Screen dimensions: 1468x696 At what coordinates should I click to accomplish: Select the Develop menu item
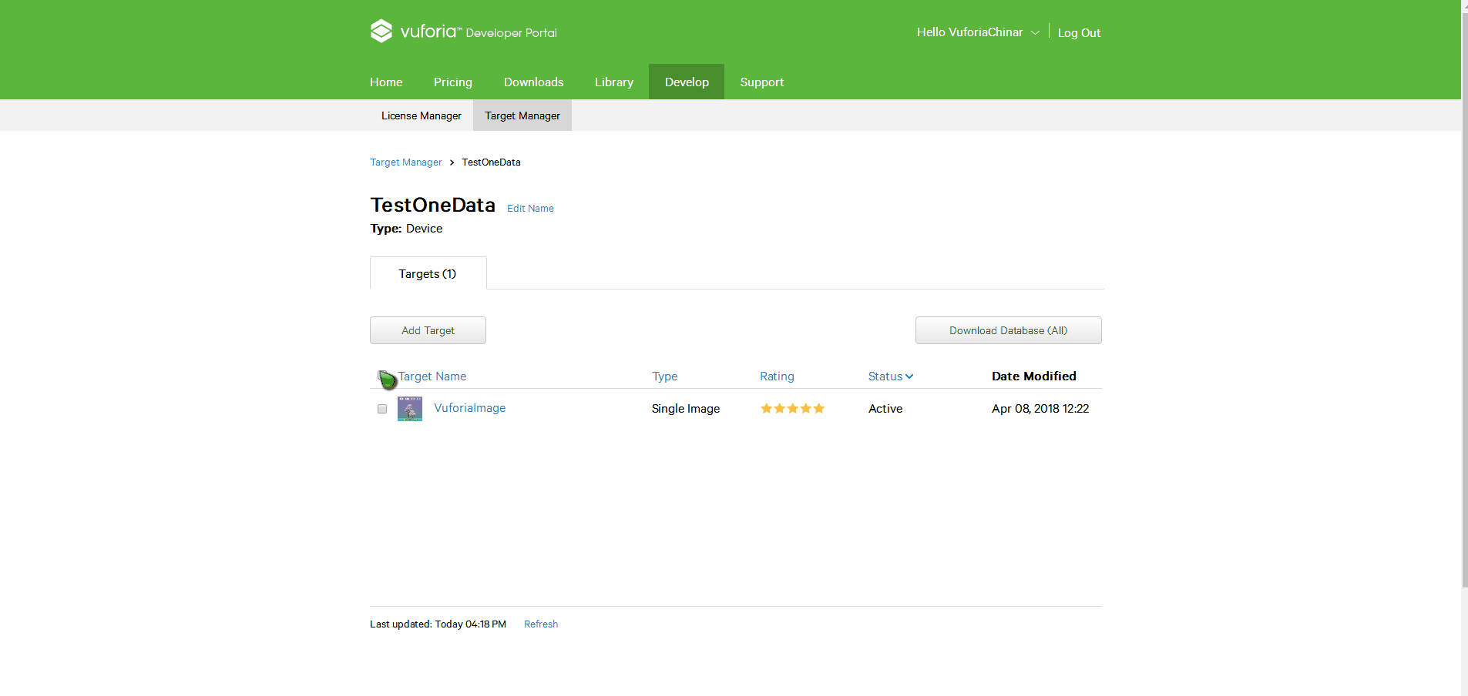point(687,82)
